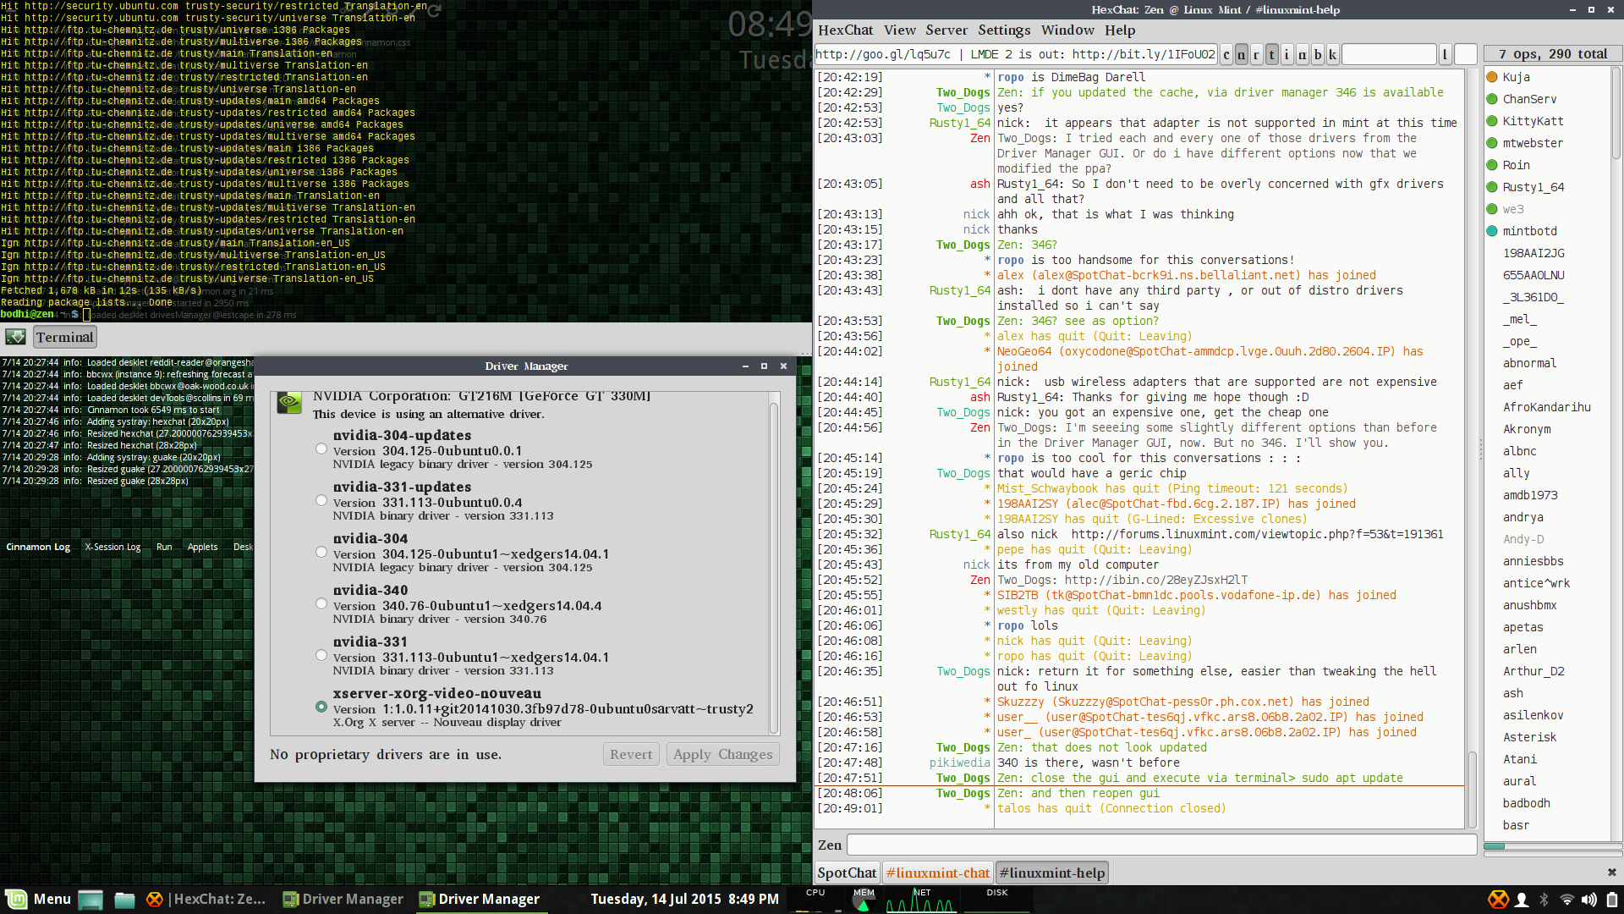Click the green status dot beside ChanServ
Screen dimensions: 1624x914
pos(1492,99)
